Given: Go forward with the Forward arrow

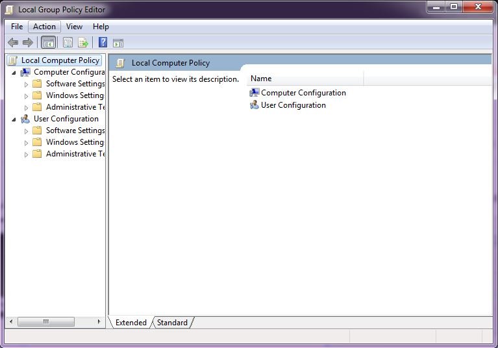Looking at the screenshot, I should point(28,42).
